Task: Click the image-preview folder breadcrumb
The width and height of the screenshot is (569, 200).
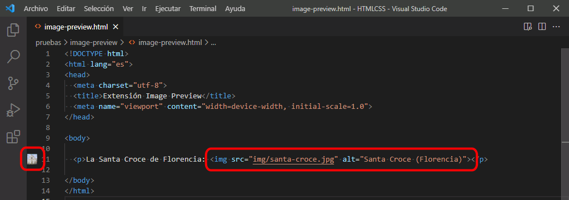Action: coord(93,42)
